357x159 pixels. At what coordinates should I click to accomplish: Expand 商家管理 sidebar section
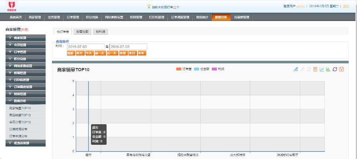point(25,38)
